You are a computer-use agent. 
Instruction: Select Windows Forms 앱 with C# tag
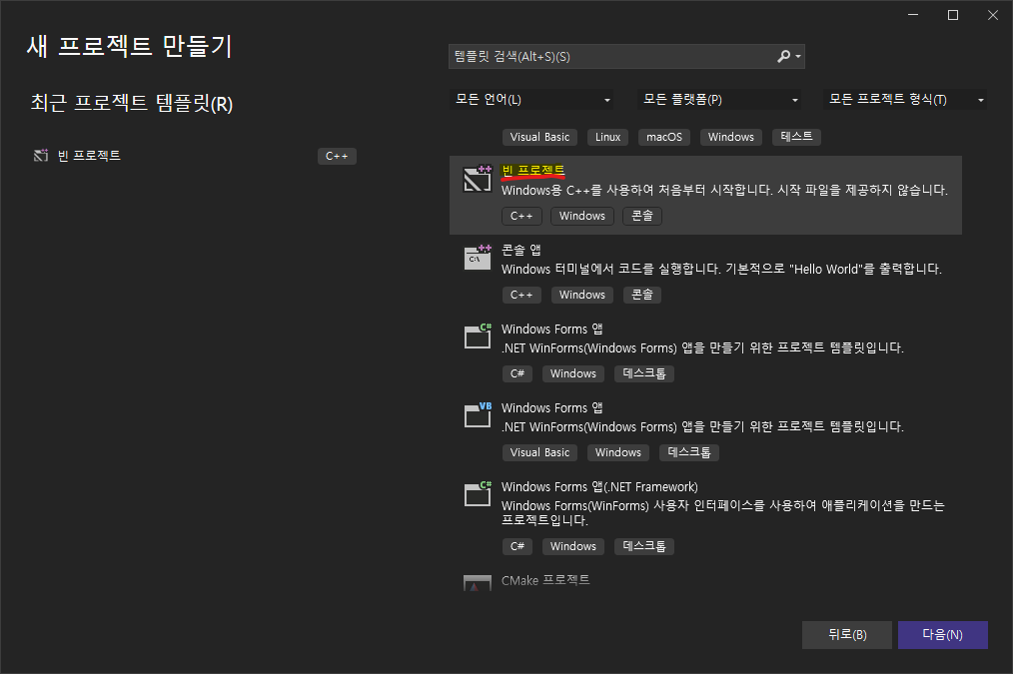(705, 352)
